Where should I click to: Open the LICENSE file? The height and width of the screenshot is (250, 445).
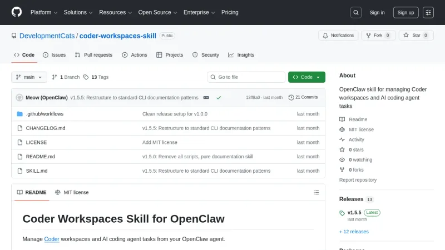pyautogui.click(x=36, y=142)
